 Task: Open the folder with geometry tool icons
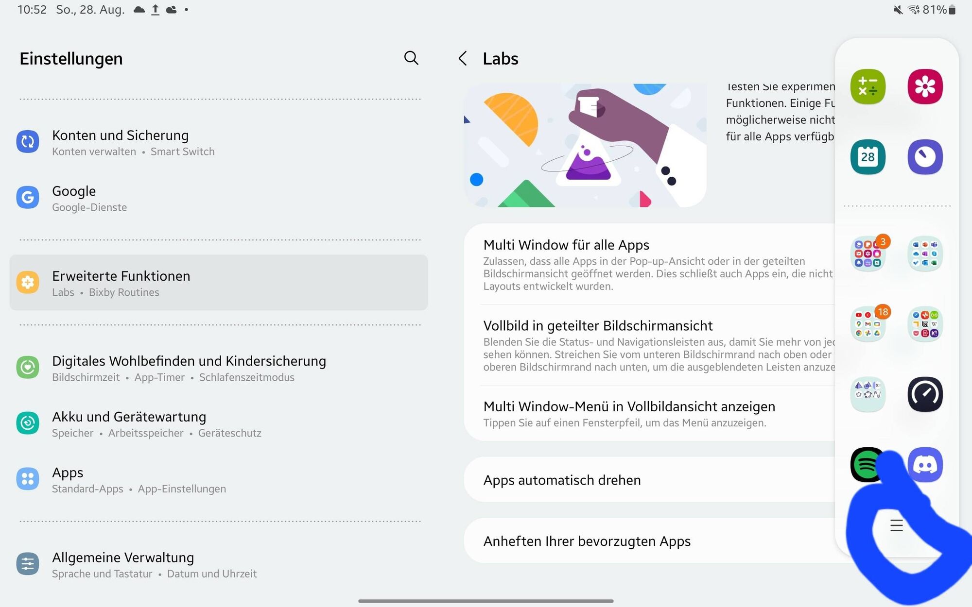coord(868,394)
